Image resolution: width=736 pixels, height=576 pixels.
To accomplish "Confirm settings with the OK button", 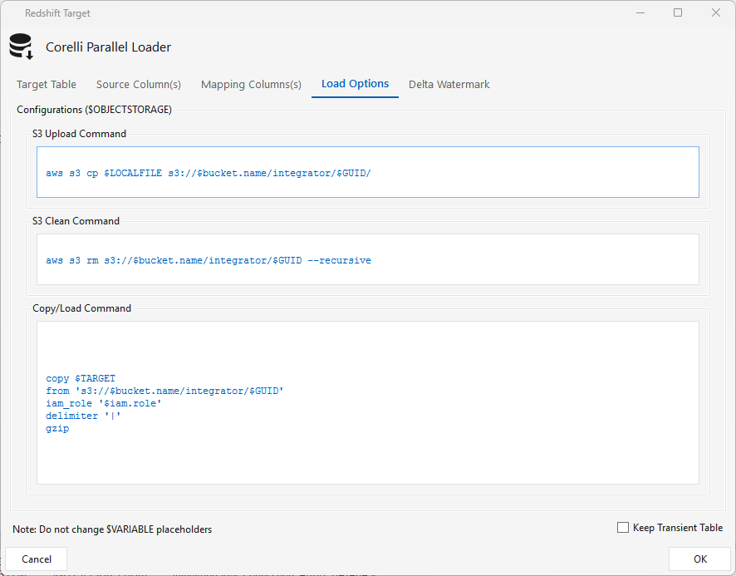I will click(699, 559).
